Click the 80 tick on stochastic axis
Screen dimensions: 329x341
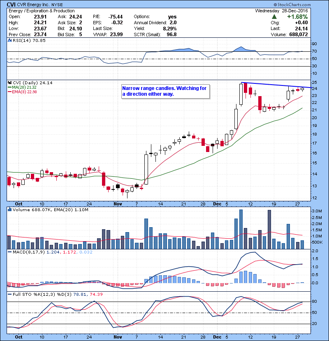[x=314, y=302]
